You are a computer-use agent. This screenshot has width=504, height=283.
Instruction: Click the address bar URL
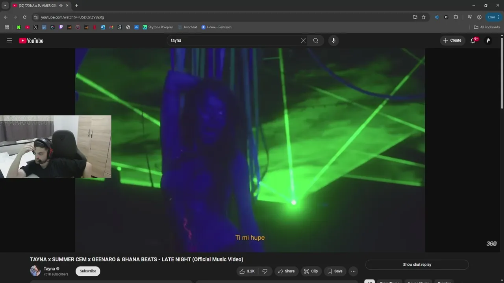pos(72,17)
